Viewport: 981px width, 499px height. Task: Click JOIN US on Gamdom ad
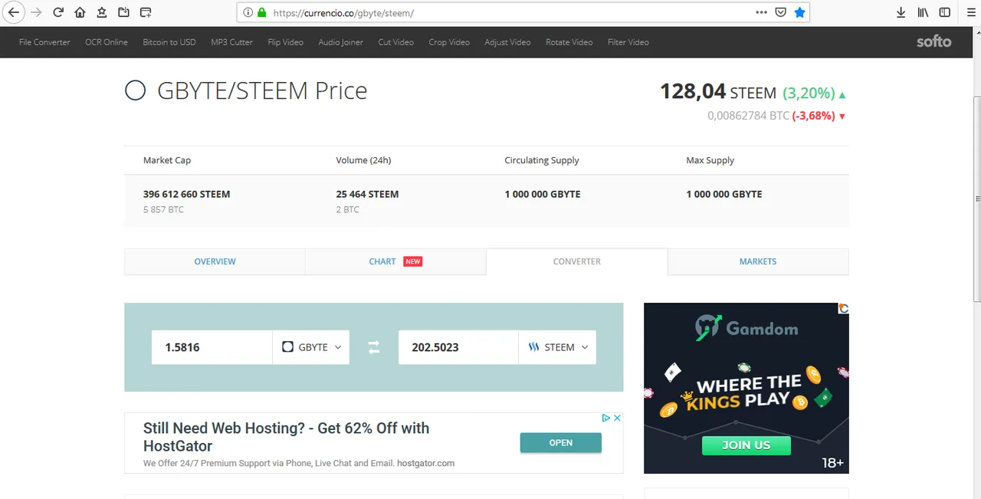746,445
